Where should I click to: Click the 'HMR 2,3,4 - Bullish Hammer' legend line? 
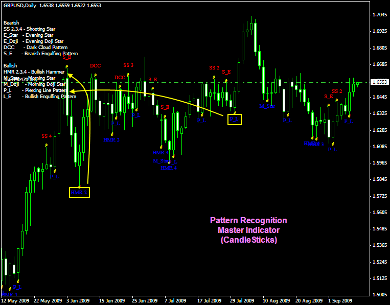[34, 72]
